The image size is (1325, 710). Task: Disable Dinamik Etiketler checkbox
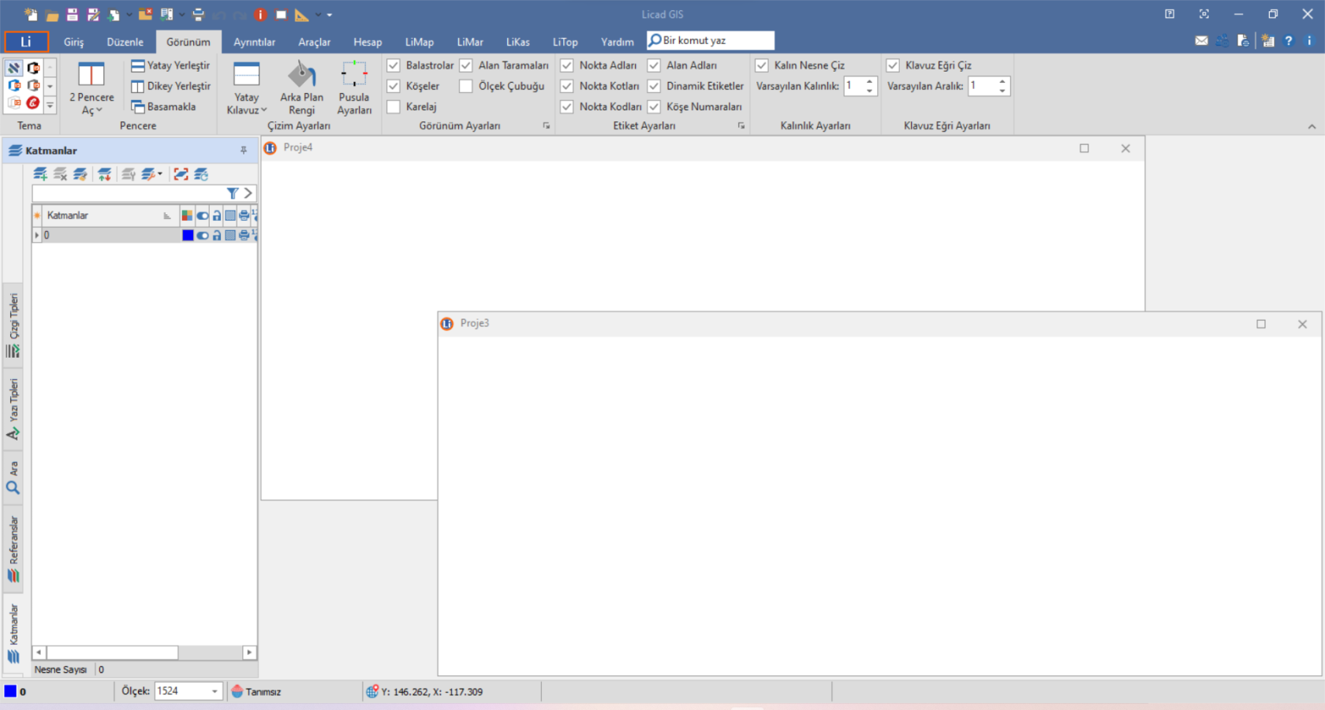pos(654,86)
